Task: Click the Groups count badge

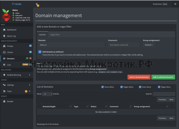Action: click(x=30, y=46)
